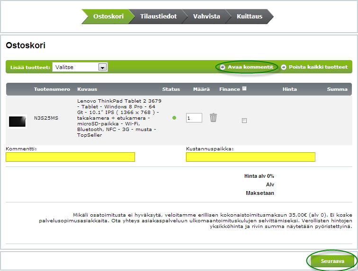Click the Hinta column header

pyautogui.click(x=289, y=89)
